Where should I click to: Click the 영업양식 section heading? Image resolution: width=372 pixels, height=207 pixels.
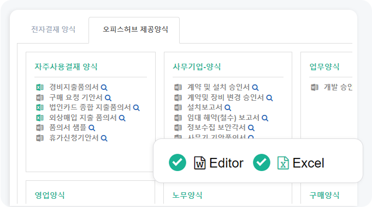point(50,195)
